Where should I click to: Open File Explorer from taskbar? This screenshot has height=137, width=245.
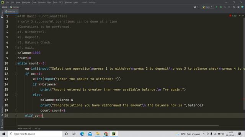point(98,134)
